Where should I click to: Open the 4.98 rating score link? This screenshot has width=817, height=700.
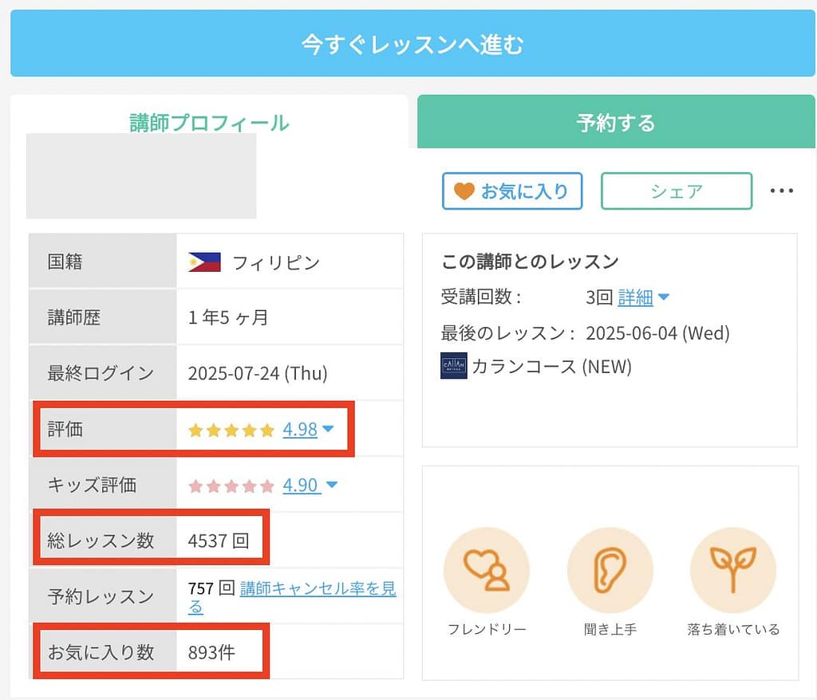coord(300,431)
